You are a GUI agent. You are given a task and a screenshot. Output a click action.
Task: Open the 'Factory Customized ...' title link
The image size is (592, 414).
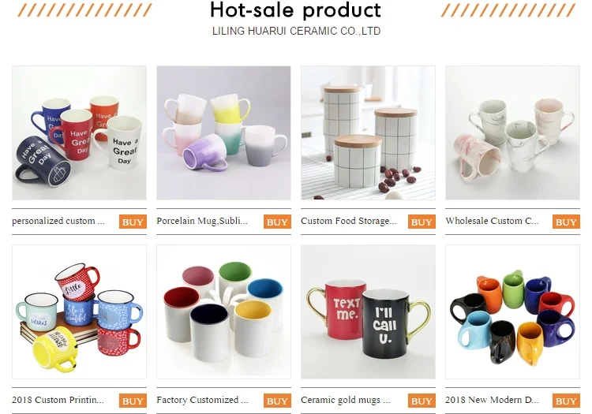[202, 400]
